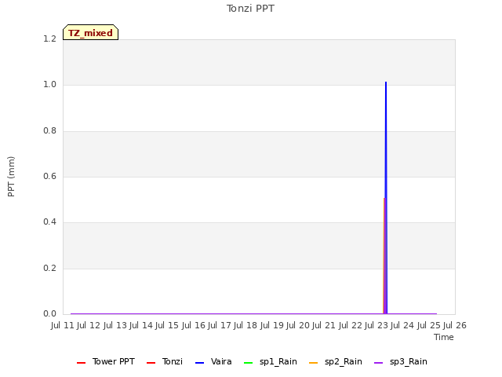Image resolution: width=502 pixels, height=377 pixels.
Task: Click the Jul 18 x-axis tick label
Action: point(246,325)
